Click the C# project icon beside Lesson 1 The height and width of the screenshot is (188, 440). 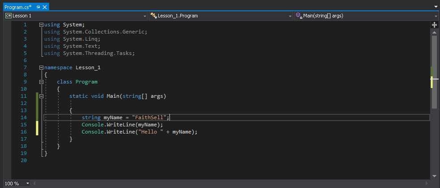pyautogui.click(x=8, y=16)
